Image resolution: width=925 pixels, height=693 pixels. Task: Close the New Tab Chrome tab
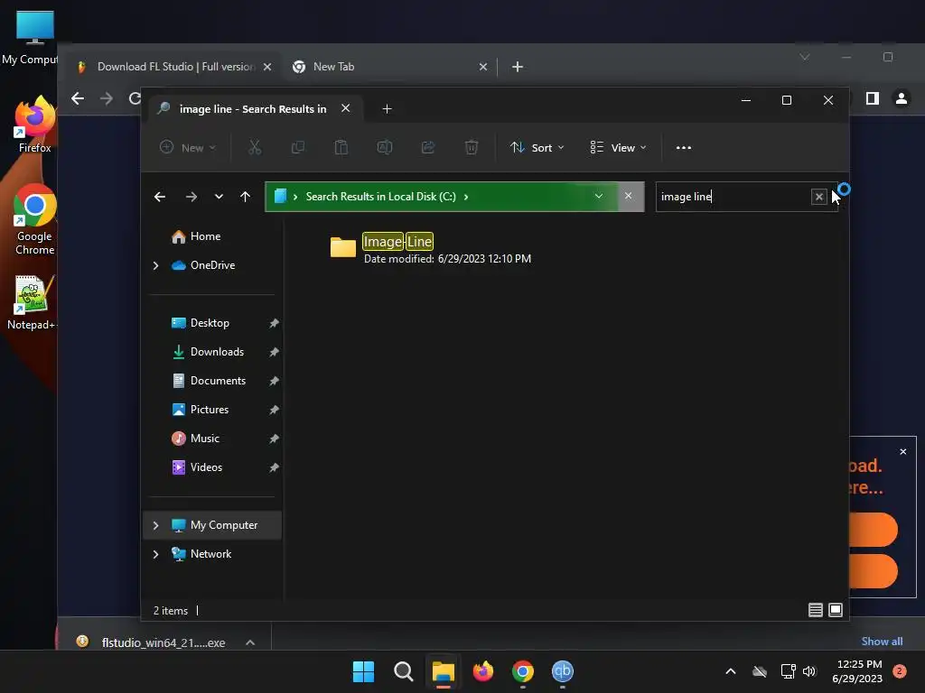483,67
